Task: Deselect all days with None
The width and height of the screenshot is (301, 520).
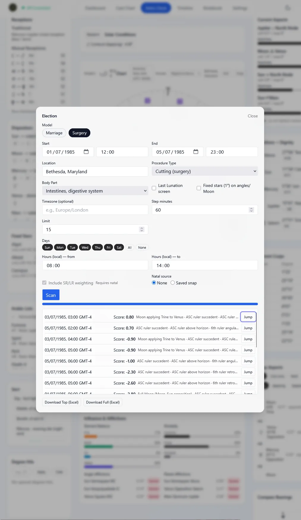Action: (142, 248)
